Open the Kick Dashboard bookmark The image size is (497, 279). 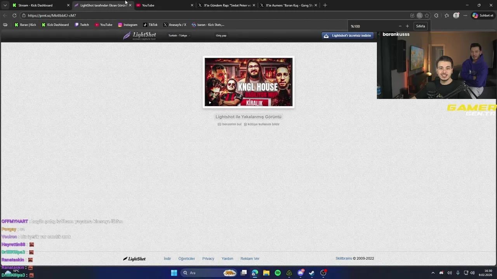pyautogui.click(x=55, y=25)
